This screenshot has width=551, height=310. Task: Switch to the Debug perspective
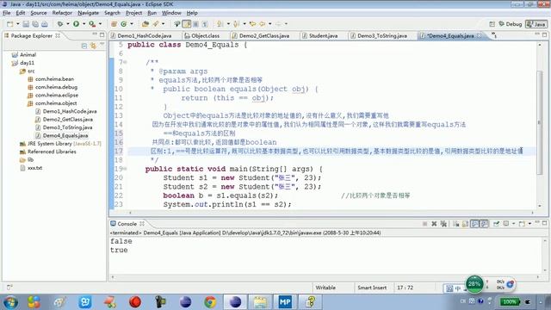[511, 24]
